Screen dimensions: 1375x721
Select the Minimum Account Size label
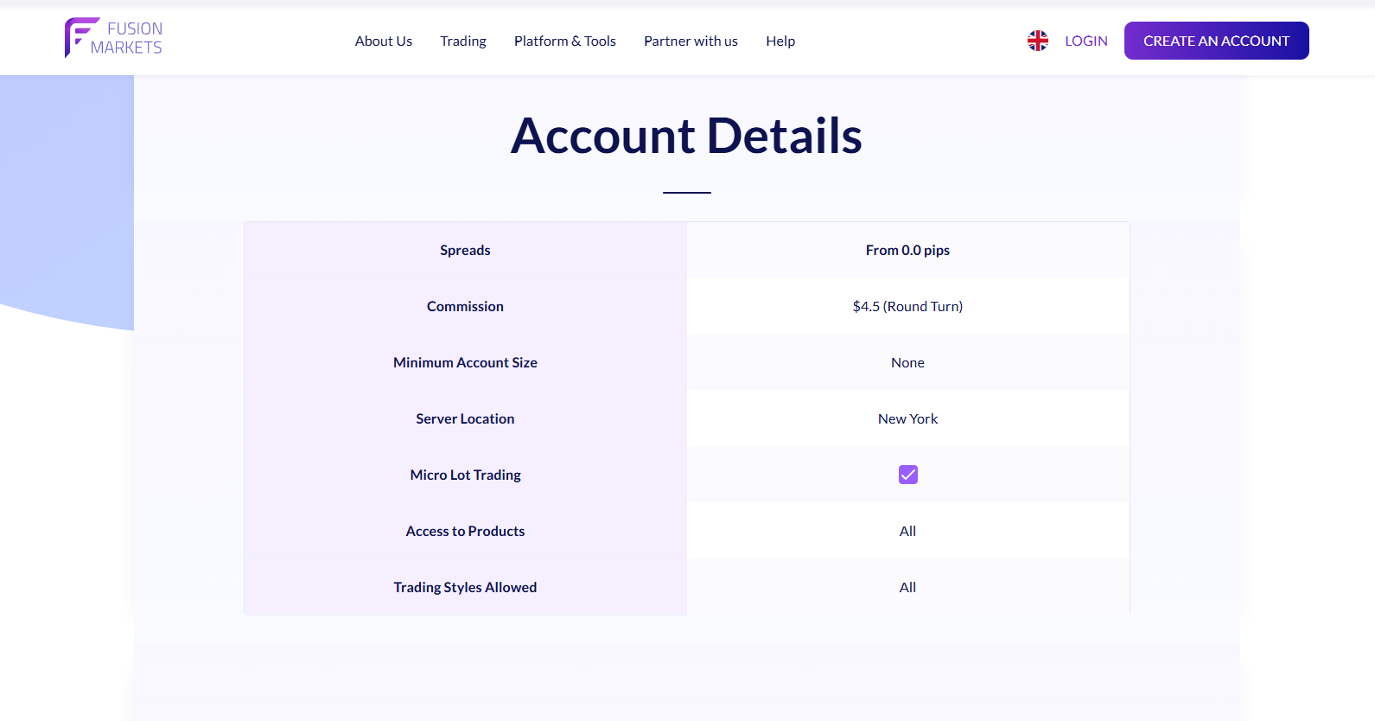click(x=465, y=362)
